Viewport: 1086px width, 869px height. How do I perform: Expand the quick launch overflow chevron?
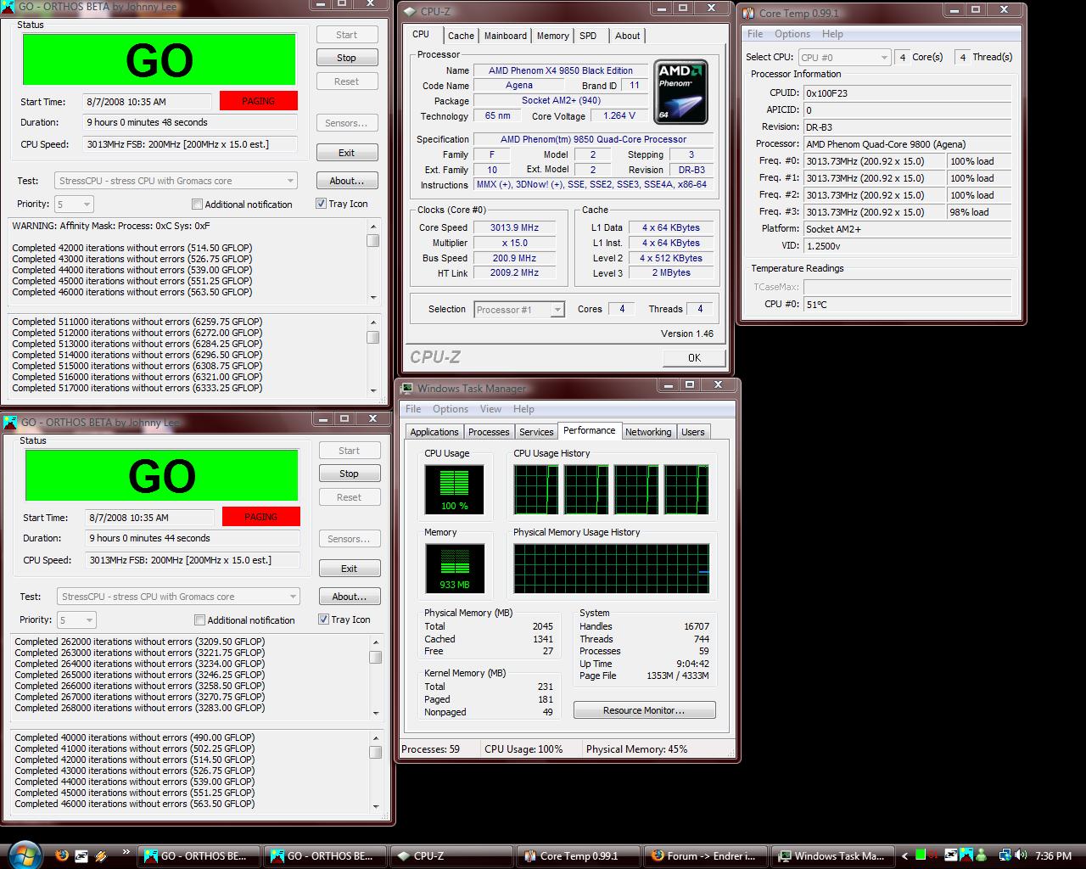(x=126, y=853)
